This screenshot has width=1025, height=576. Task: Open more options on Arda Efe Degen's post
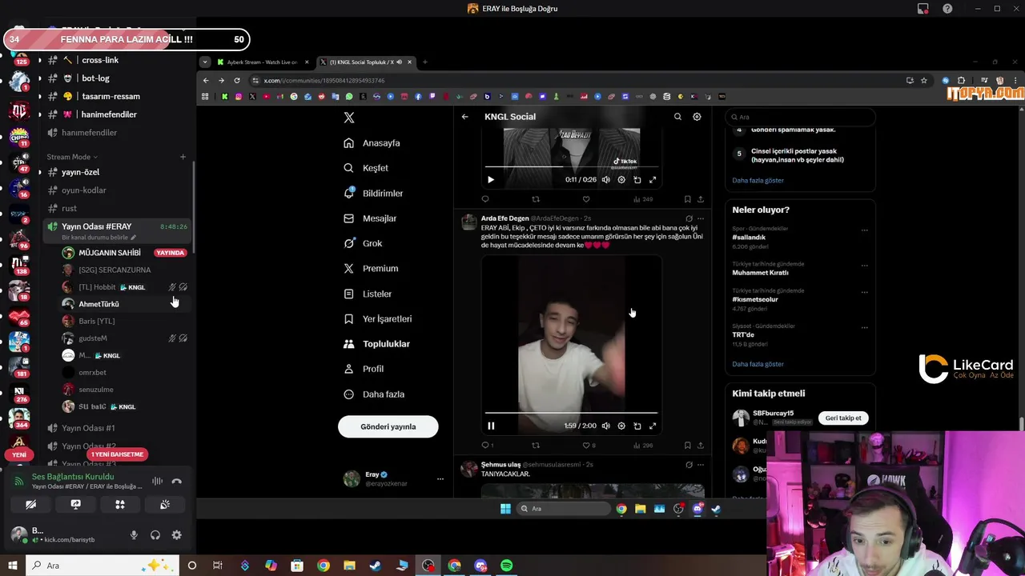click(x=701, y=218)
